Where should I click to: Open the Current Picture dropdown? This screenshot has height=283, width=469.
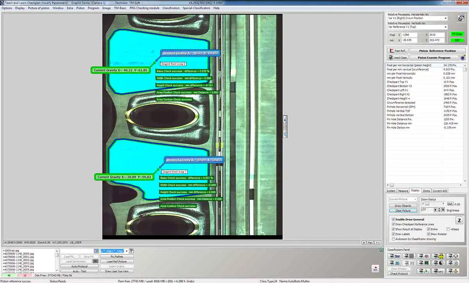(x=403, y=199)
